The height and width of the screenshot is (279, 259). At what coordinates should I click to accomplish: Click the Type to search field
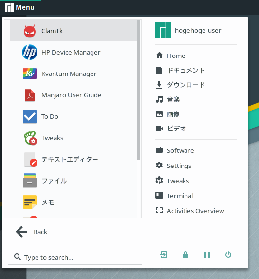point(75,257)
